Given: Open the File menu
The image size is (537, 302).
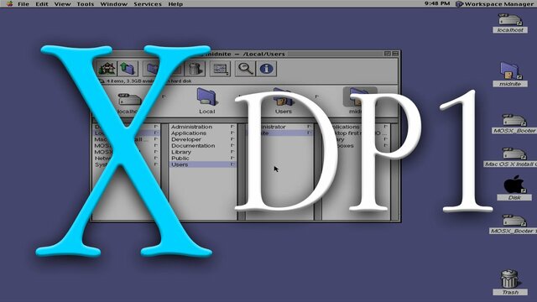Looking at the screenshot, I should [23, 4].
